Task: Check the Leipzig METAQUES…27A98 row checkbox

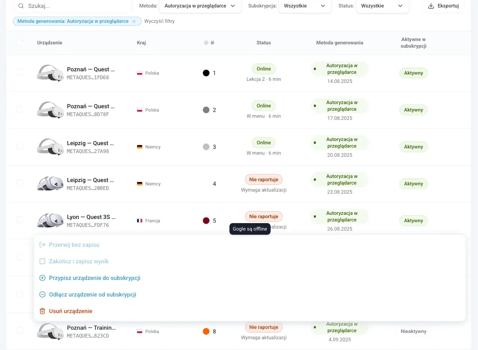Action: [x=20, y=146]
